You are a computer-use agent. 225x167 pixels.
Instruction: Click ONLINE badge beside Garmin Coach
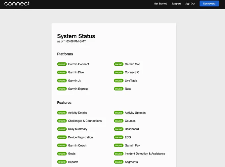point(62,146)
